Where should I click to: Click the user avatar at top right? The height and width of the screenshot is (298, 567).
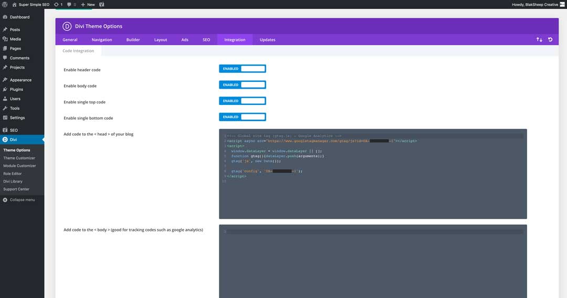[x=562, y=4]
